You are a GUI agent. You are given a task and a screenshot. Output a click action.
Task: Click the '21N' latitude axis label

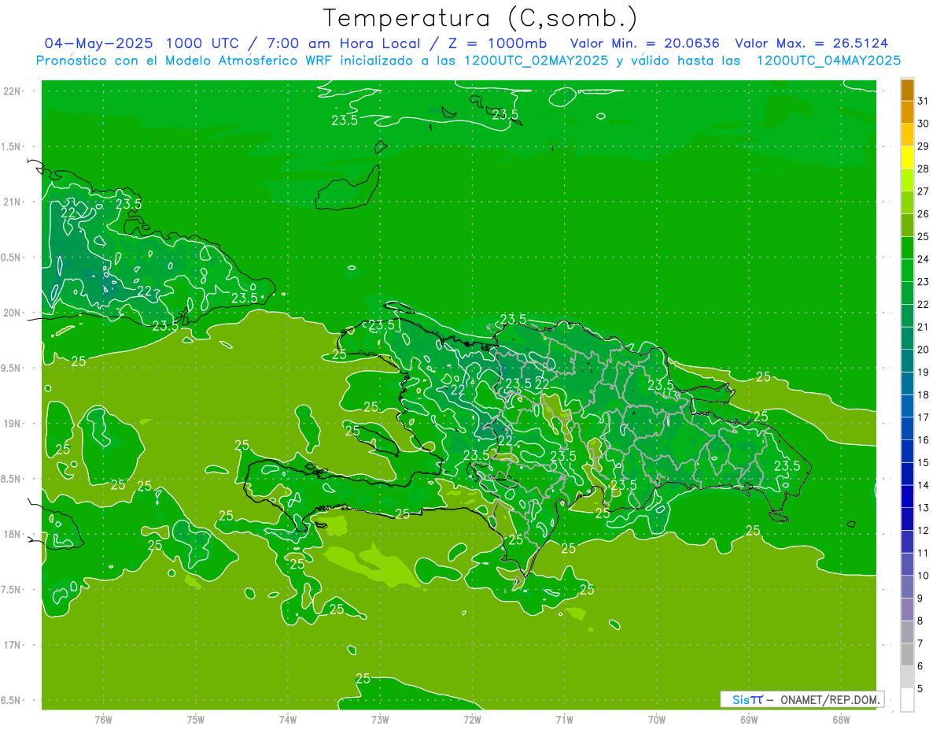coord(13,202)
